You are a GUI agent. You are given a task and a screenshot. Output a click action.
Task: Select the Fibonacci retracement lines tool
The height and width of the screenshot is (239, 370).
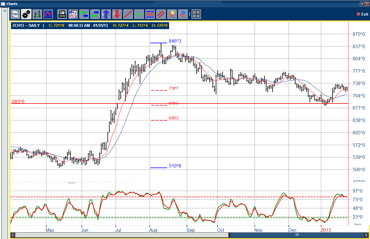pos(150,14)
